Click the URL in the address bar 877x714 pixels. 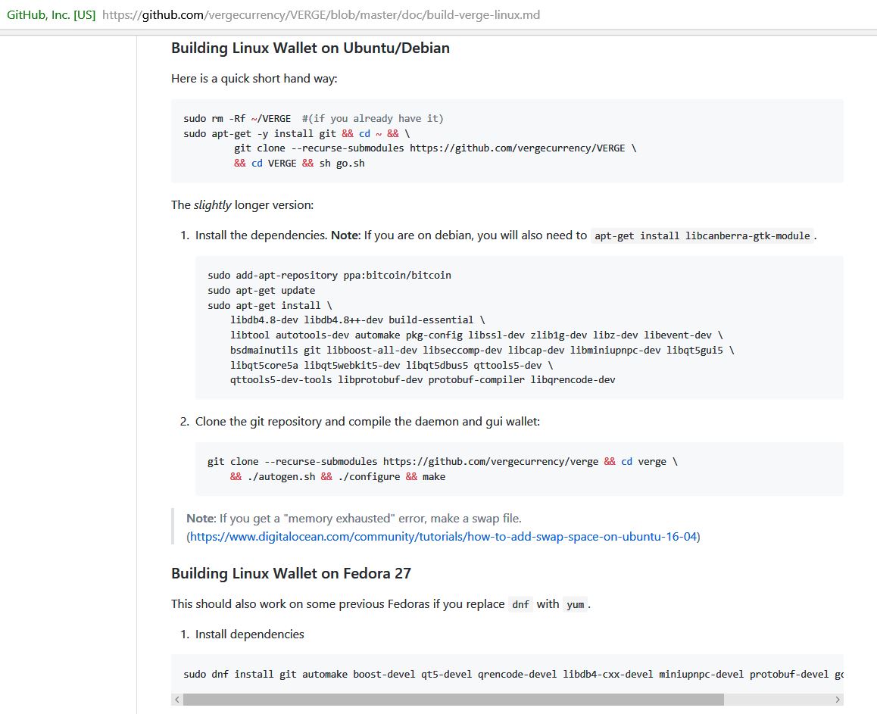[321, 14]
